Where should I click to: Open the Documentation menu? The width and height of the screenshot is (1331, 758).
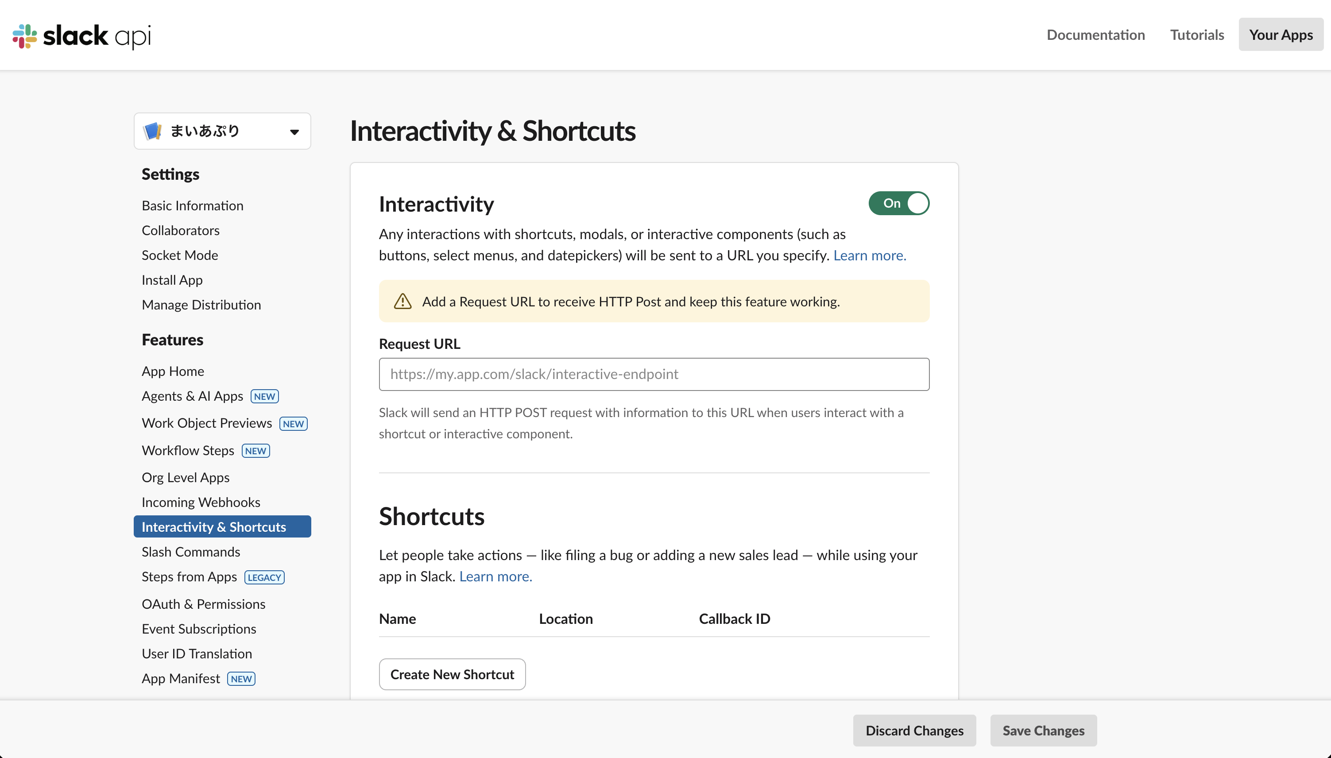point(1095,35)
